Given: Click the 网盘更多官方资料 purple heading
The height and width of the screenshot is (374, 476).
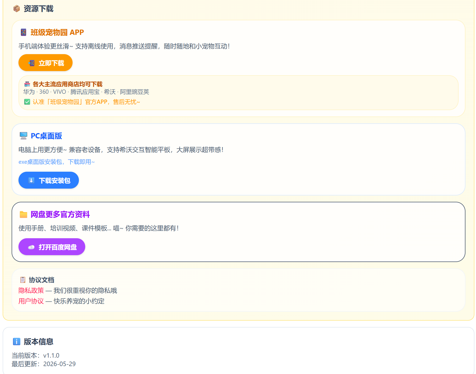Looking at the screenshot, I should pyautogui.click(x=60, y=214).
